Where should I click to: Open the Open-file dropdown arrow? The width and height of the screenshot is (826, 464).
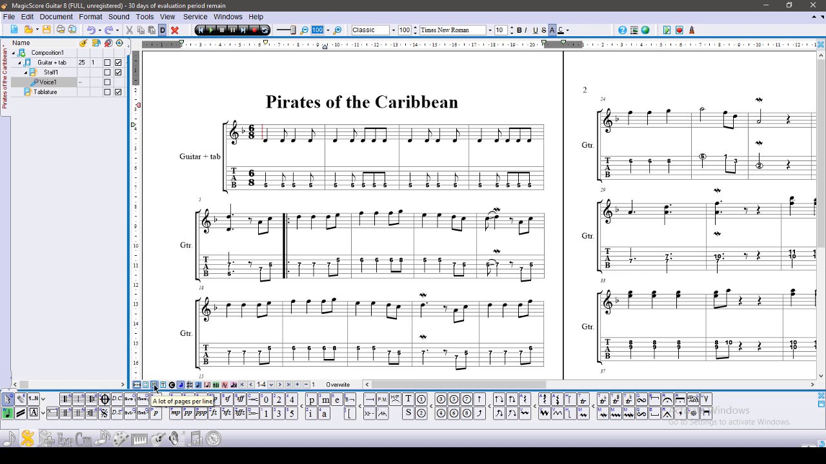click(x=37, y=30)
